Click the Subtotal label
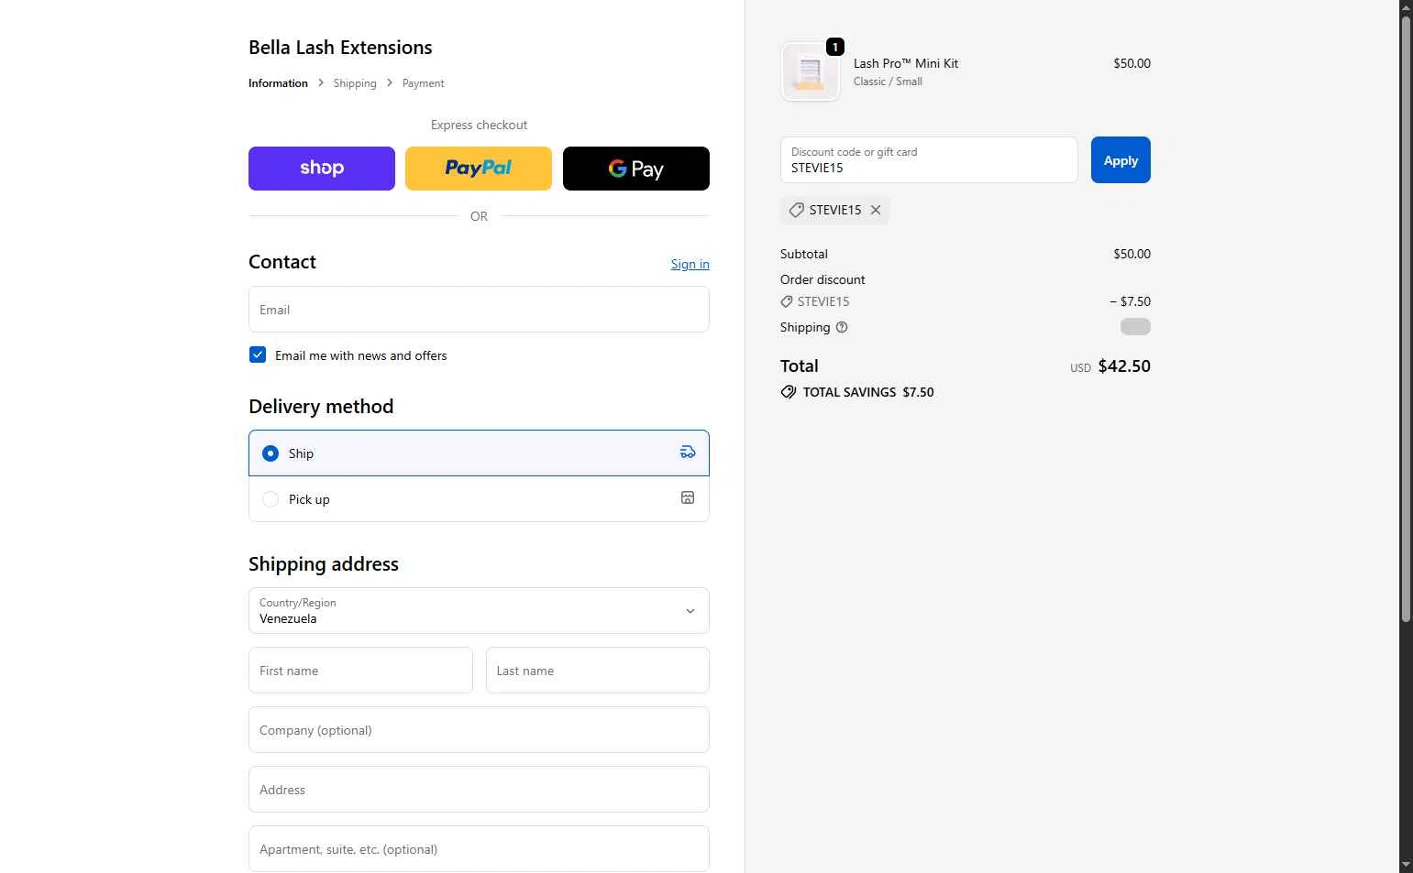 pos(804,254)
